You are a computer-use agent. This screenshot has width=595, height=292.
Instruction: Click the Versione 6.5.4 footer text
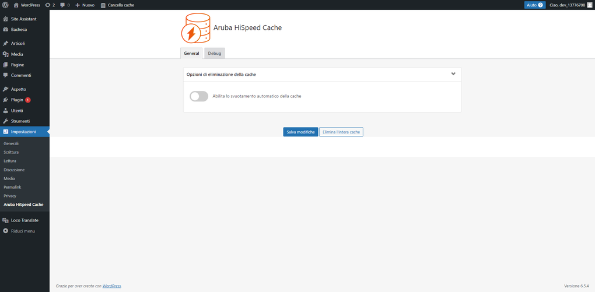(576, 286)
